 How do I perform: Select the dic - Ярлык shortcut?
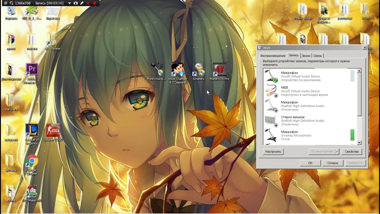[x=53, y=42]
